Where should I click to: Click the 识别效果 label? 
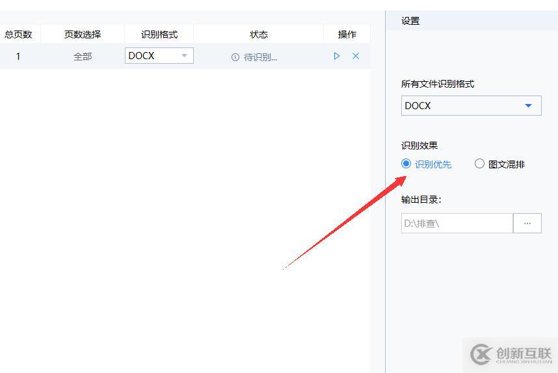419,146
